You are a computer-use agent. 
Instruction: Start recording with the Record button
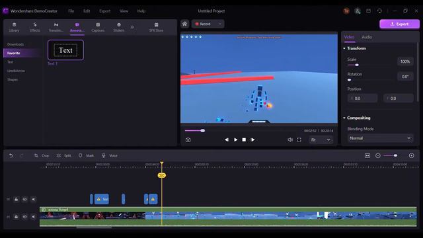[203, 24]
